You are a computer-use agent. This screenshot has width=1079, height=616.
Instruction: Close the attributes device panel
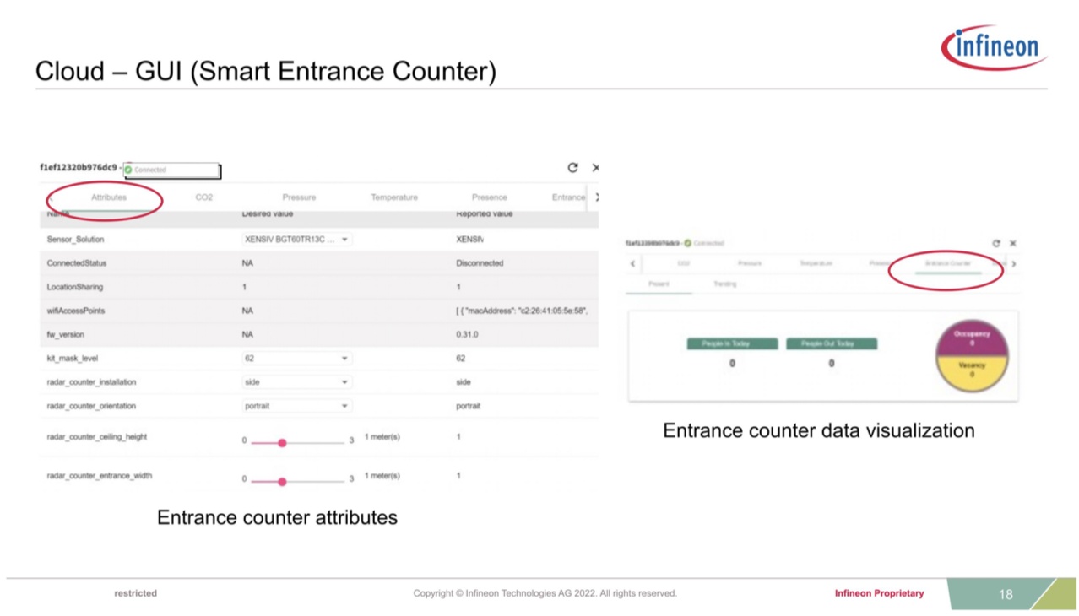(x=595, y=168)
